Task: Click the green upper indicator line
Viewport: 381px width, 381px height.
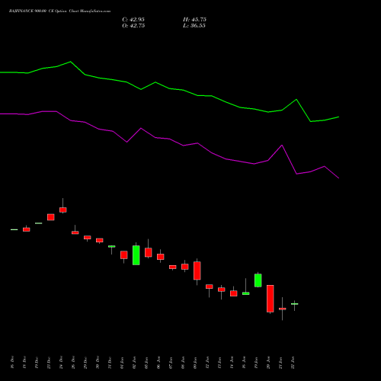Action: coord(169,88)
